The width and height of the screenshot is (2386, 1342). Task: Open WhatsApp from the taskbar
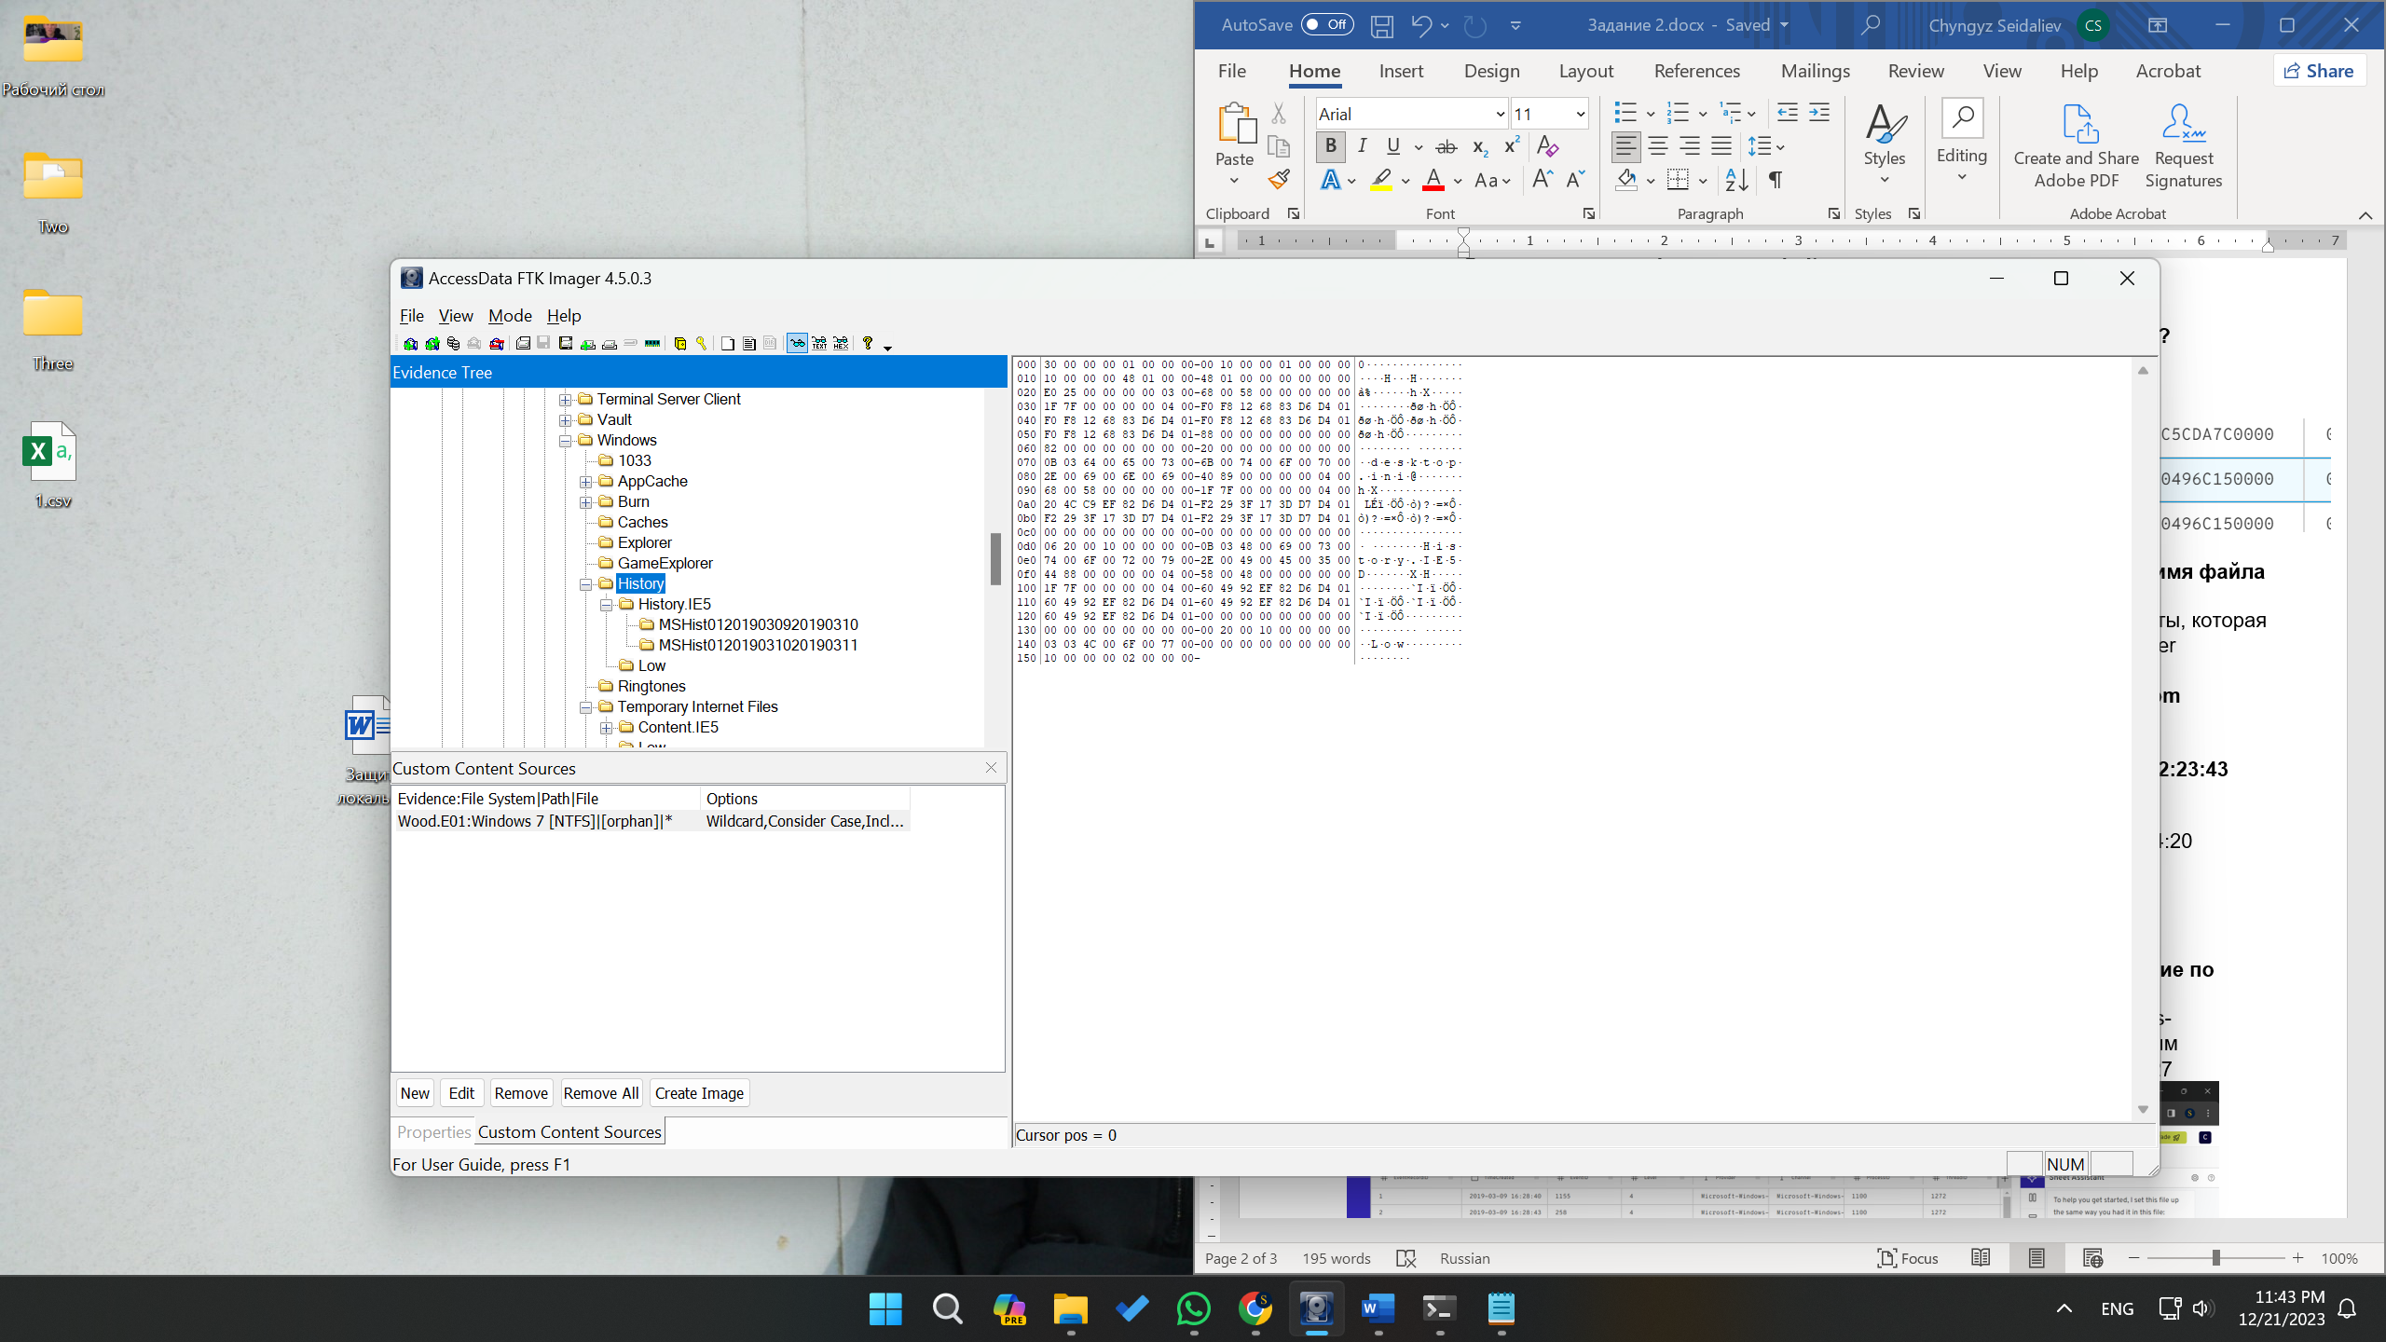click(x=1193, y=1308)
